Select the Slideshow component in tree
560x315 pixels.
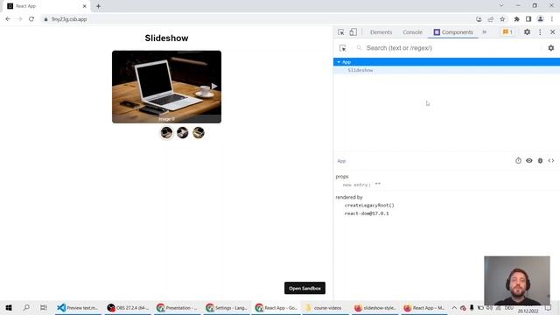coord(360,70)
